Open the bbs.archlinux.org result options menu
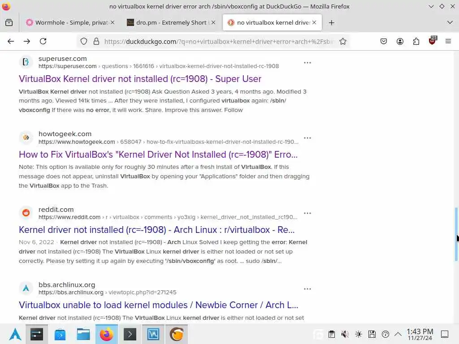The width and height of the screenshot is (459, 344). coord(307,289)
